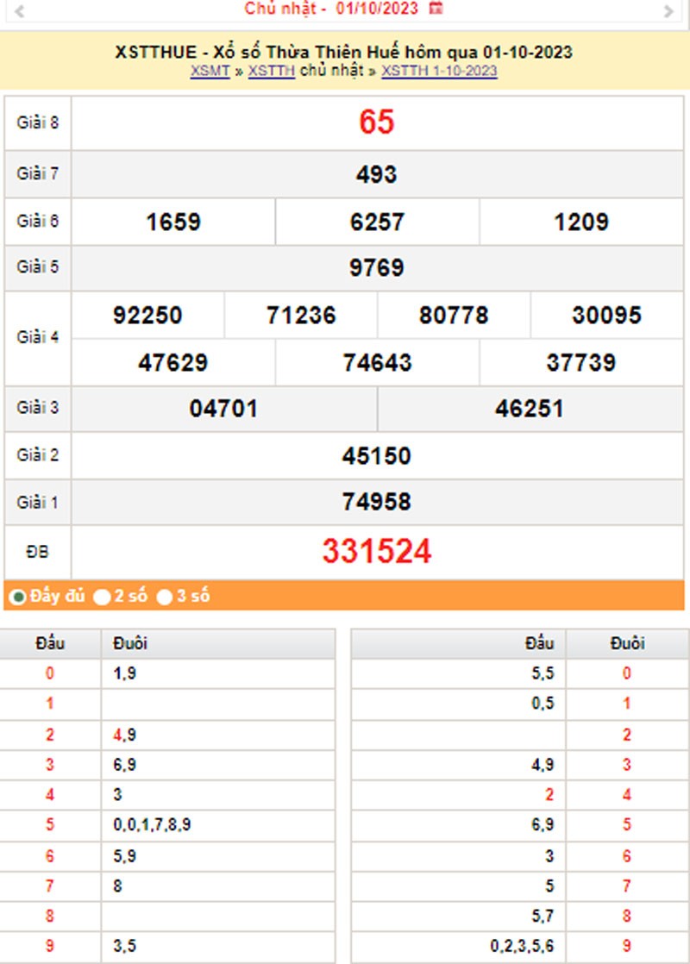Screen dimensions: 690x964
Task: Click left table tail values 0,0,1,7,8,9
Action: pos(152,825)
